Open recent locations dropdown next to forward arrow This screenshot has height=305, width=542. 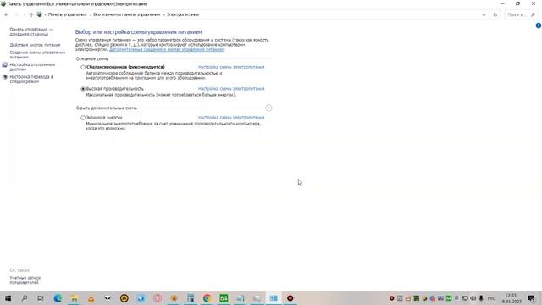point(25,14)
